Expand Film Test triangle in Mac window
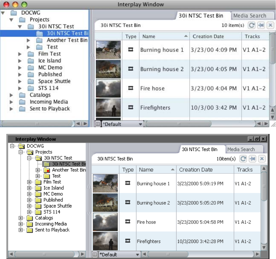Image resolution: width=276 pixels, height=259 pixels. [20, 54]
